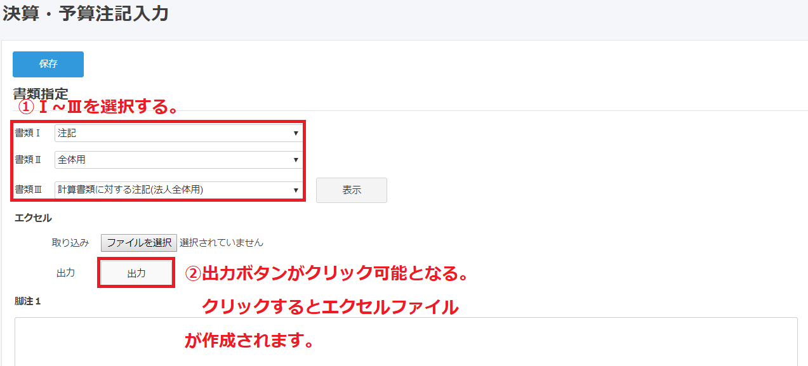Click the 出力 export button
808x366 pixels.
[136, 273]
